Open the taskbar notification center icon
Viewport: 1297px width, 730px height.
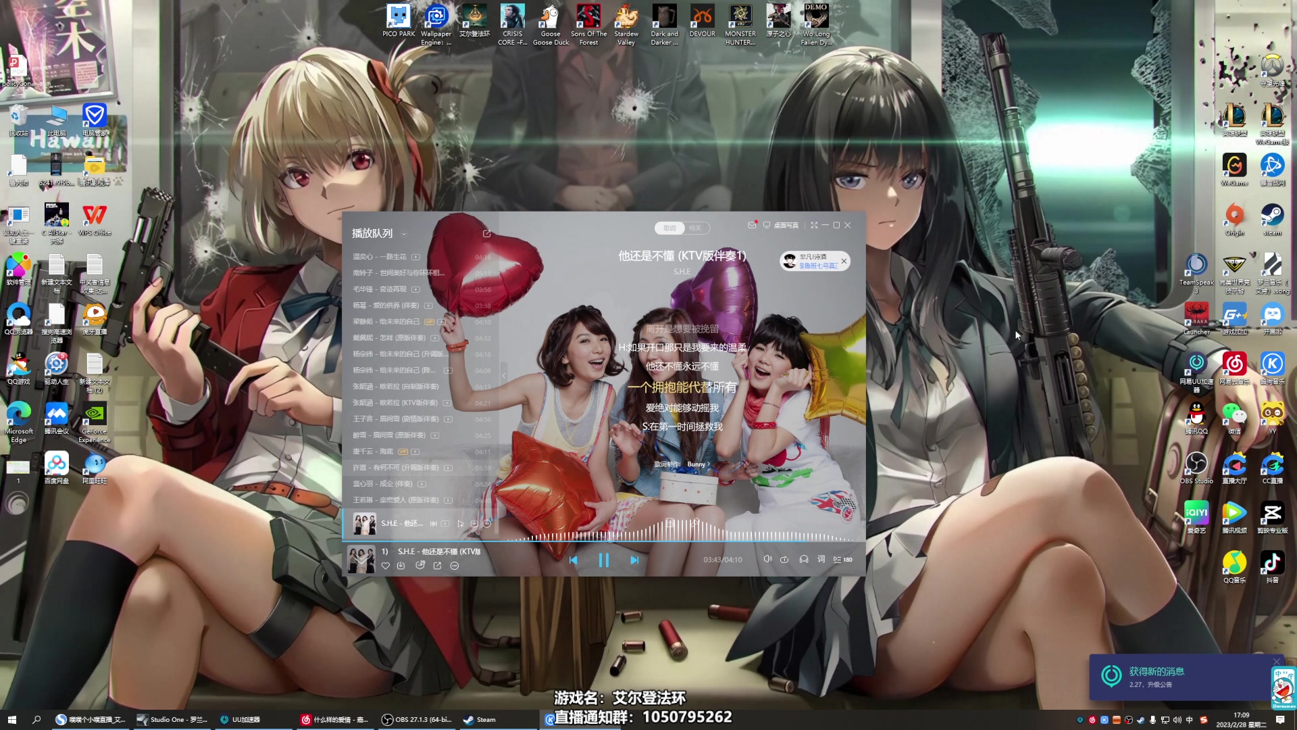pos(1280,720)
